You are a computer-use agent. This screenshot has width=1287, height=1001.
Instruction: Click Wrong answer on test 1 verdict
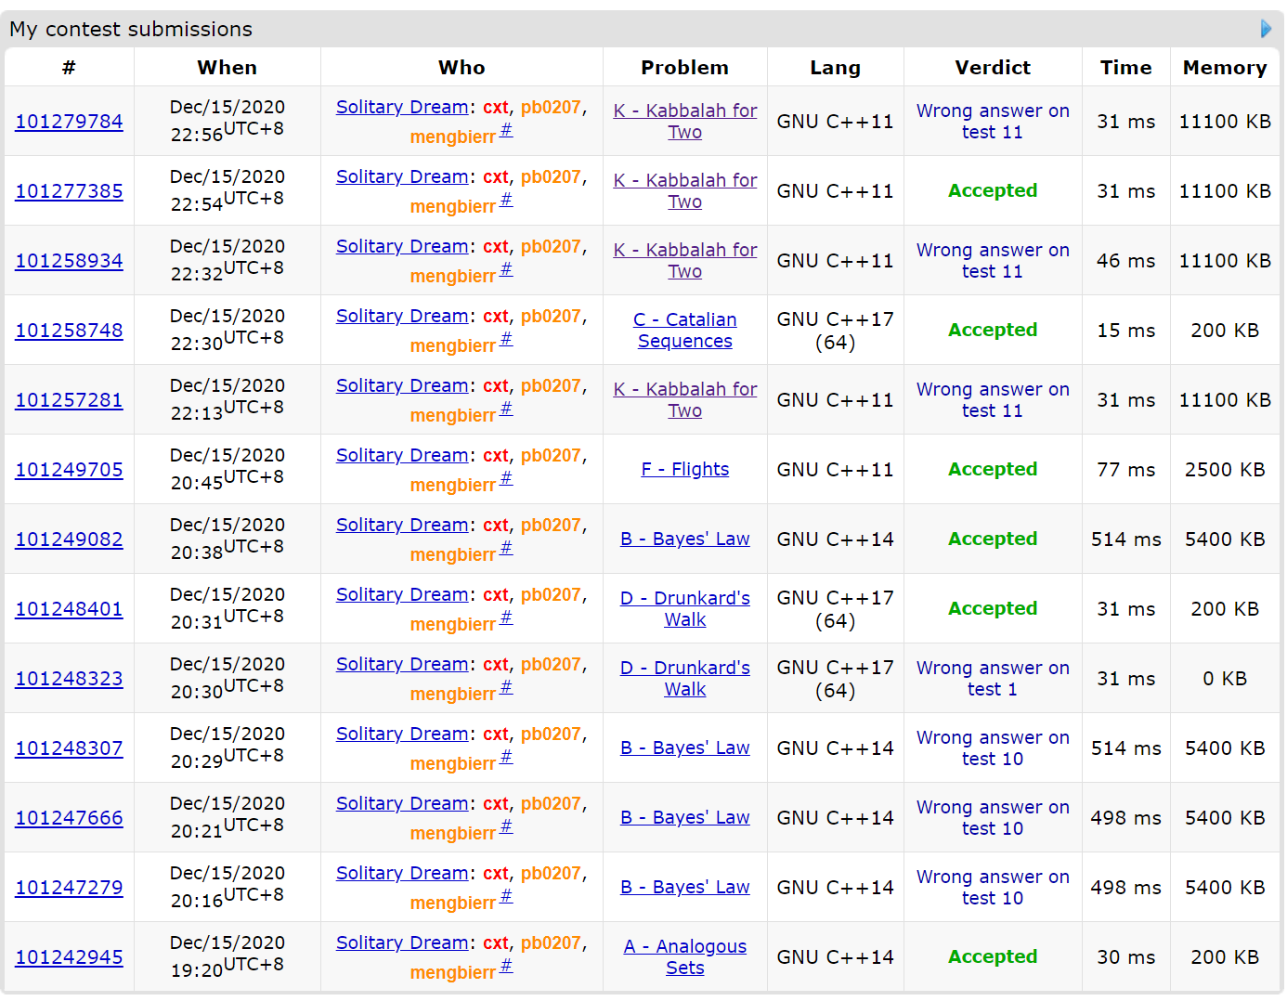[992, 679]
